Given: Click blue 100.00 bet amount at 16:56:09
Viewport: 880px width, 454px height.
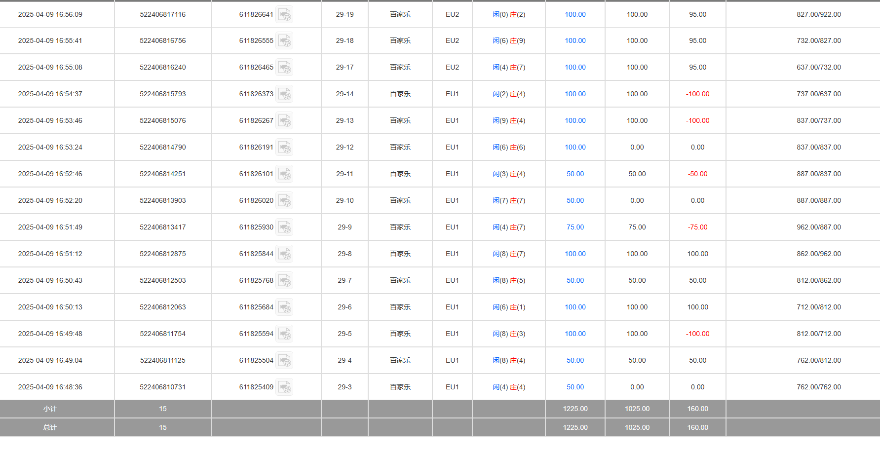Looking at the screenshot, I should (575, 15).
